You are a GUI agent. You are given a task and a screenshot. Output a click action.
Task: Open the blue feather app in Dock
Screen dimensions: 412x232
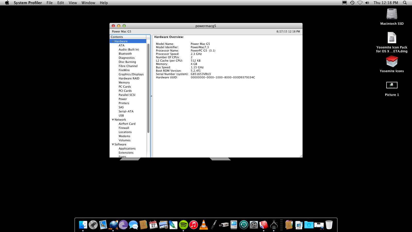point(173,225)
